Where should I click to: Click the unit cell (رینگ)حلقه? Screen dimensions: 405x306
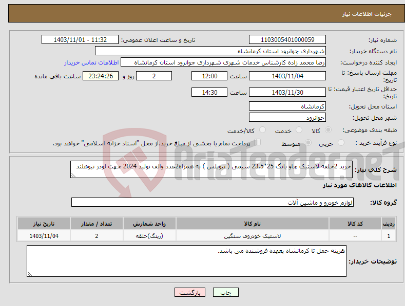[x=149, y=236]
